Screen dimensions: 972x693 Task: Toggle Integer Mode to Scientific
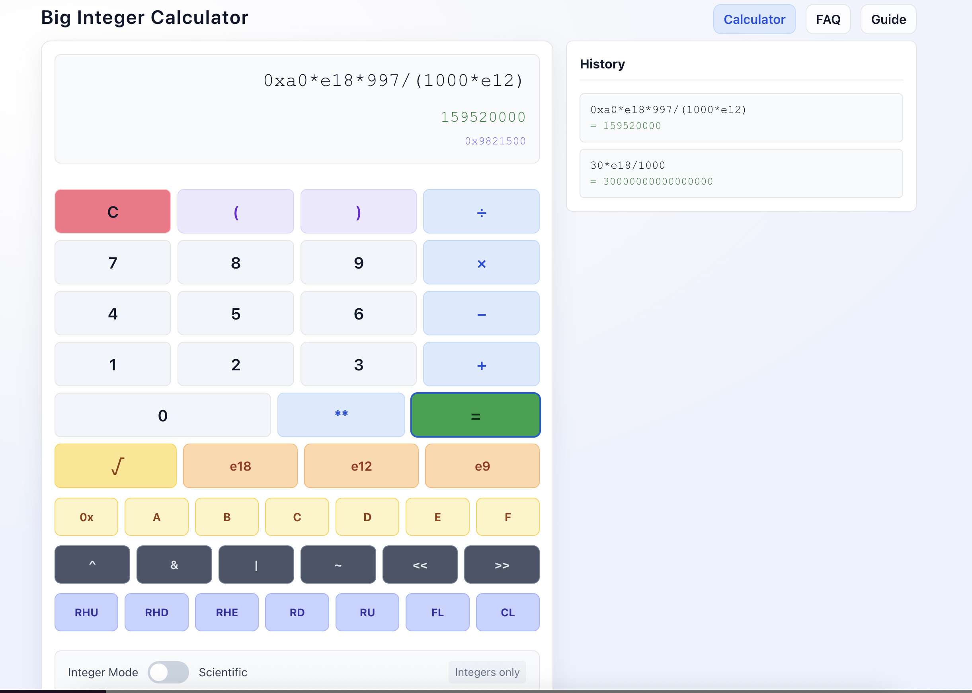pos(168,672)
